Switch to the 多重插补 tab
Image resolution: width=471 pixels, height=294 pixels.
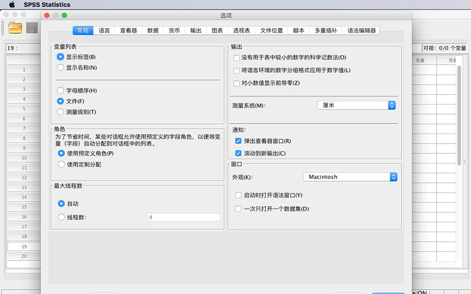[326, 31]
